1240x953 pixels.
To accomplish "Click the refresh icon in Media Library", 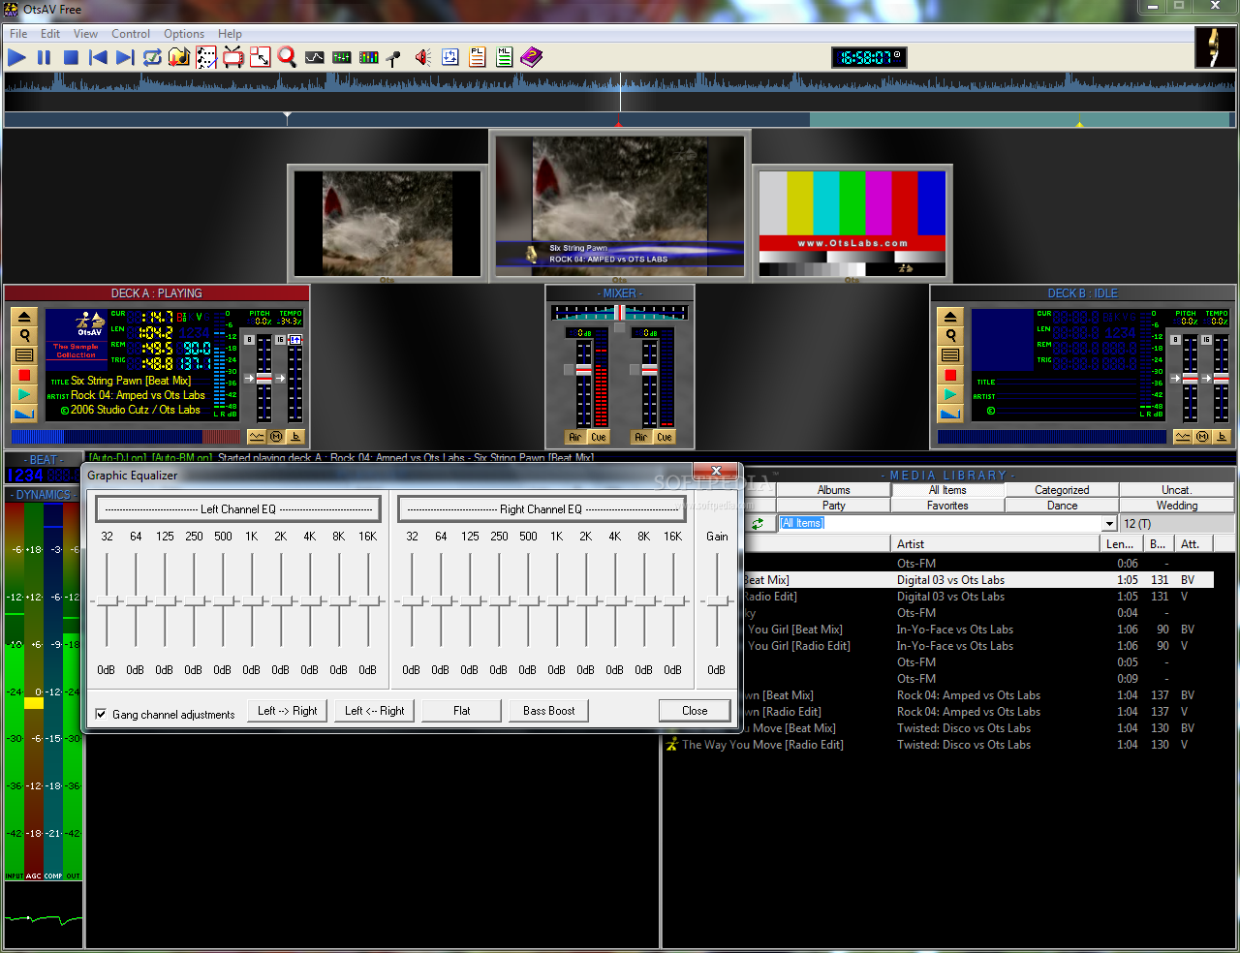I will pyautogui.click(x=758, y=523).
